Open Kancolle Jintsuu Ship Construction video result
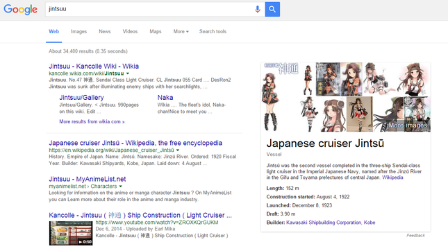The width and height of the screenshot is (448, 251). (x=140, y=216)
